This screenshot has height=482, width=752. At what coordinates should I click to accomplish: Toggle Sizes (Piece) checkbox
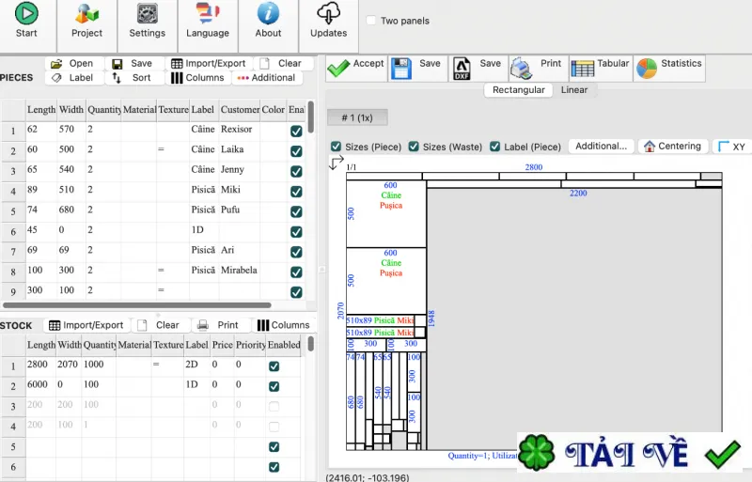click(337, 147)
